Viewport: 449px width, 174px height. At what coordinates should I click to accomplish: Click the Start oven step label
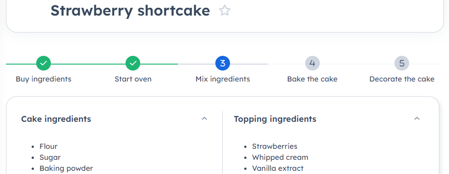pos(133,79)
